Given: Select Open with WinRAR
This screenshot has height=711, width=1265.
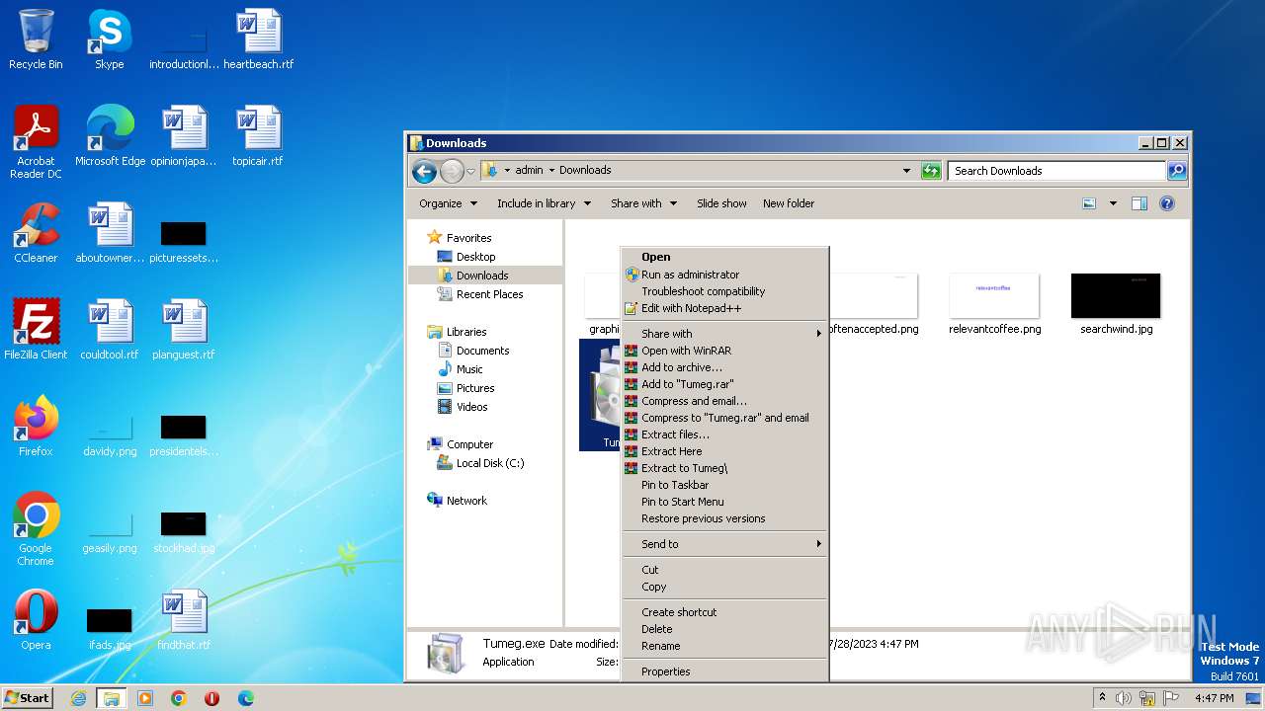Looking at the screenshot, I should click(x=724, y=351).
